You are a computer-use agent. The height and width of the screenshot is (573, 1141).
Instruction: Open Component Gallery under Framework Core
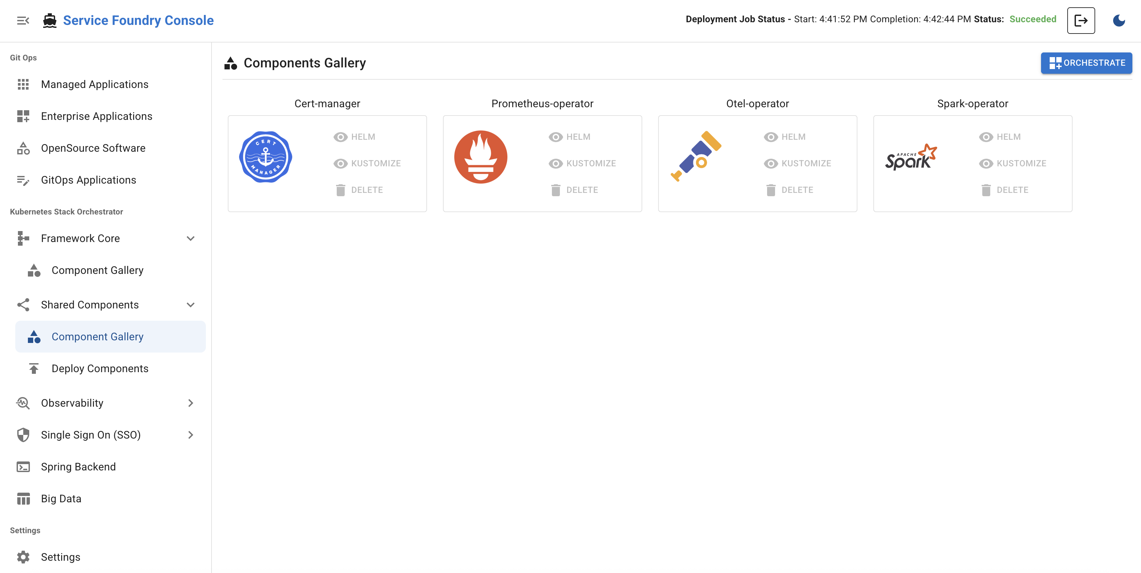pos(111,270)
